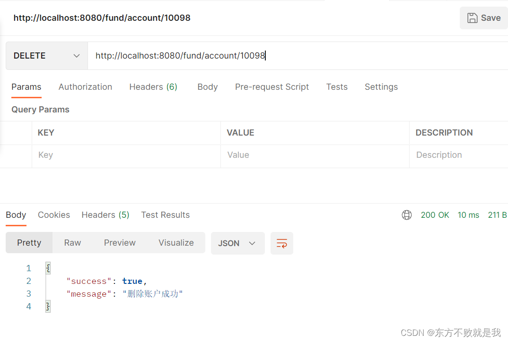This screenshot has width=508, height=342.
Task: Click the Save icon
Action: click(x=473, y=17)
